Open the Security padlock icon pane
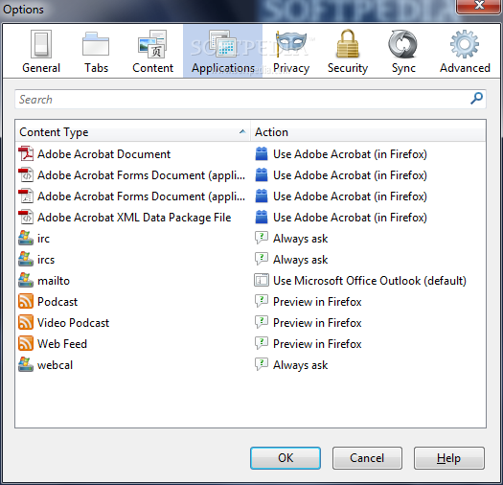Screen dimensions: 503x485 [x=348, y=43]
